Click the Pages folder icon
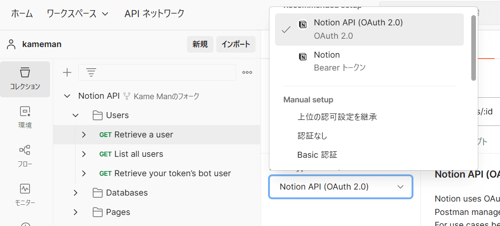Screen dimensions: 500x226 97,212
